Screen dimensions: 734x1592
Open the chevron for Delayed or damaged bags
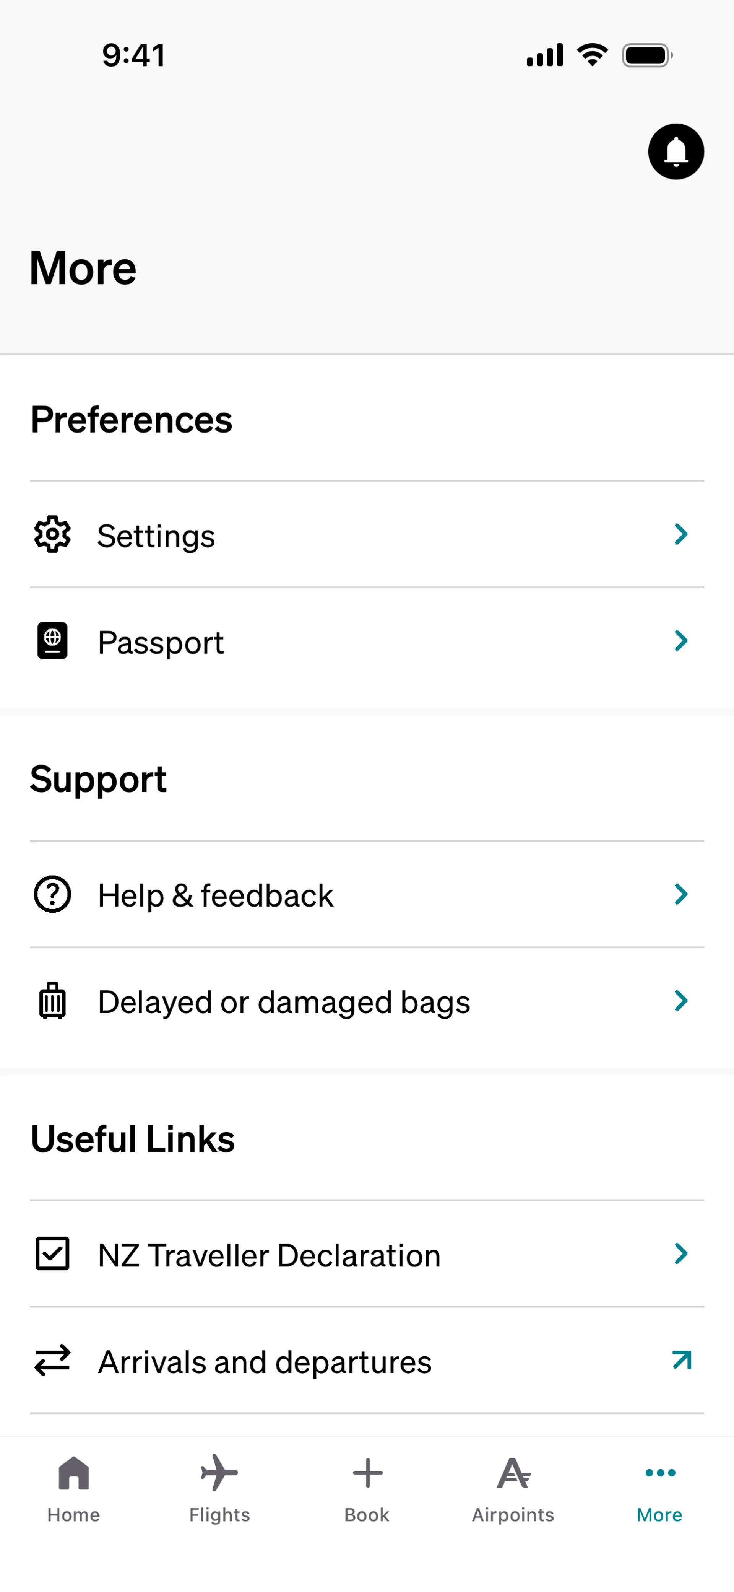pos(681,1001)
